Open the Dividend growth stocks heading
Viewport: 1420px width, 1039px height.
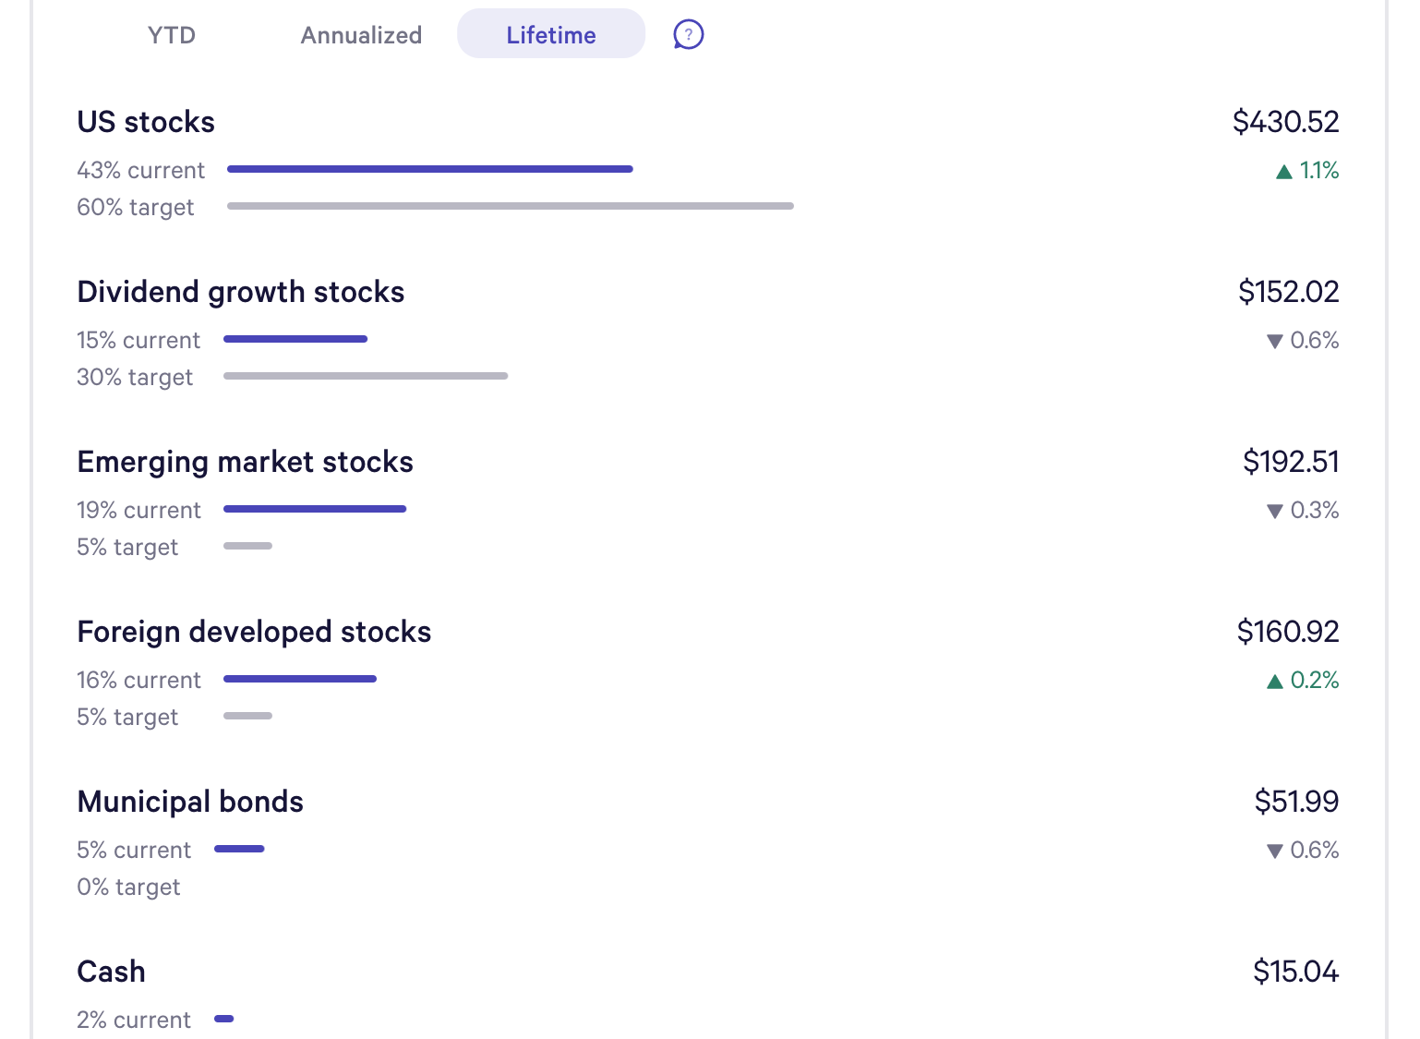(241, 292)
